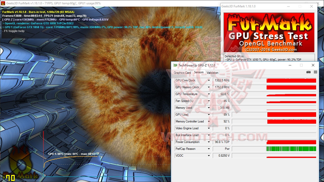Minimize the FurMark launcher window
The image size is (324, 182).
288,6
